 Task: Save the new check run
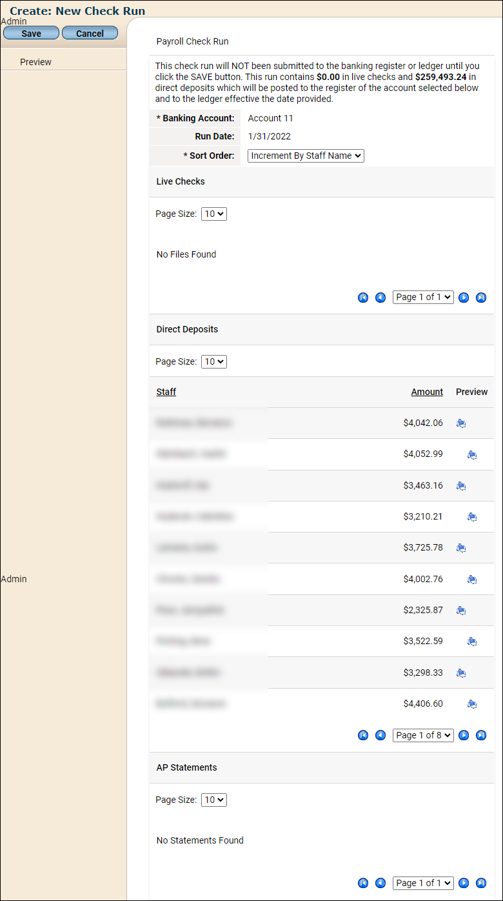tap(31, 34)
